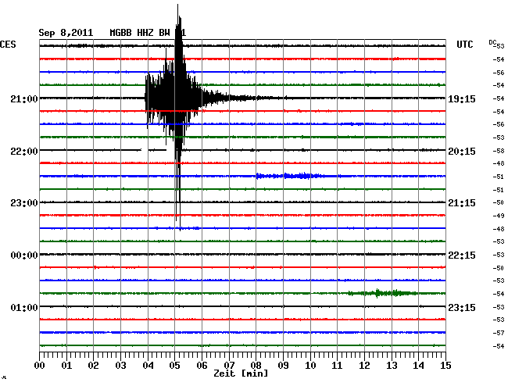Select the 23:00 local time label
This screenshot has width=508, height=386.
[24, 203]
